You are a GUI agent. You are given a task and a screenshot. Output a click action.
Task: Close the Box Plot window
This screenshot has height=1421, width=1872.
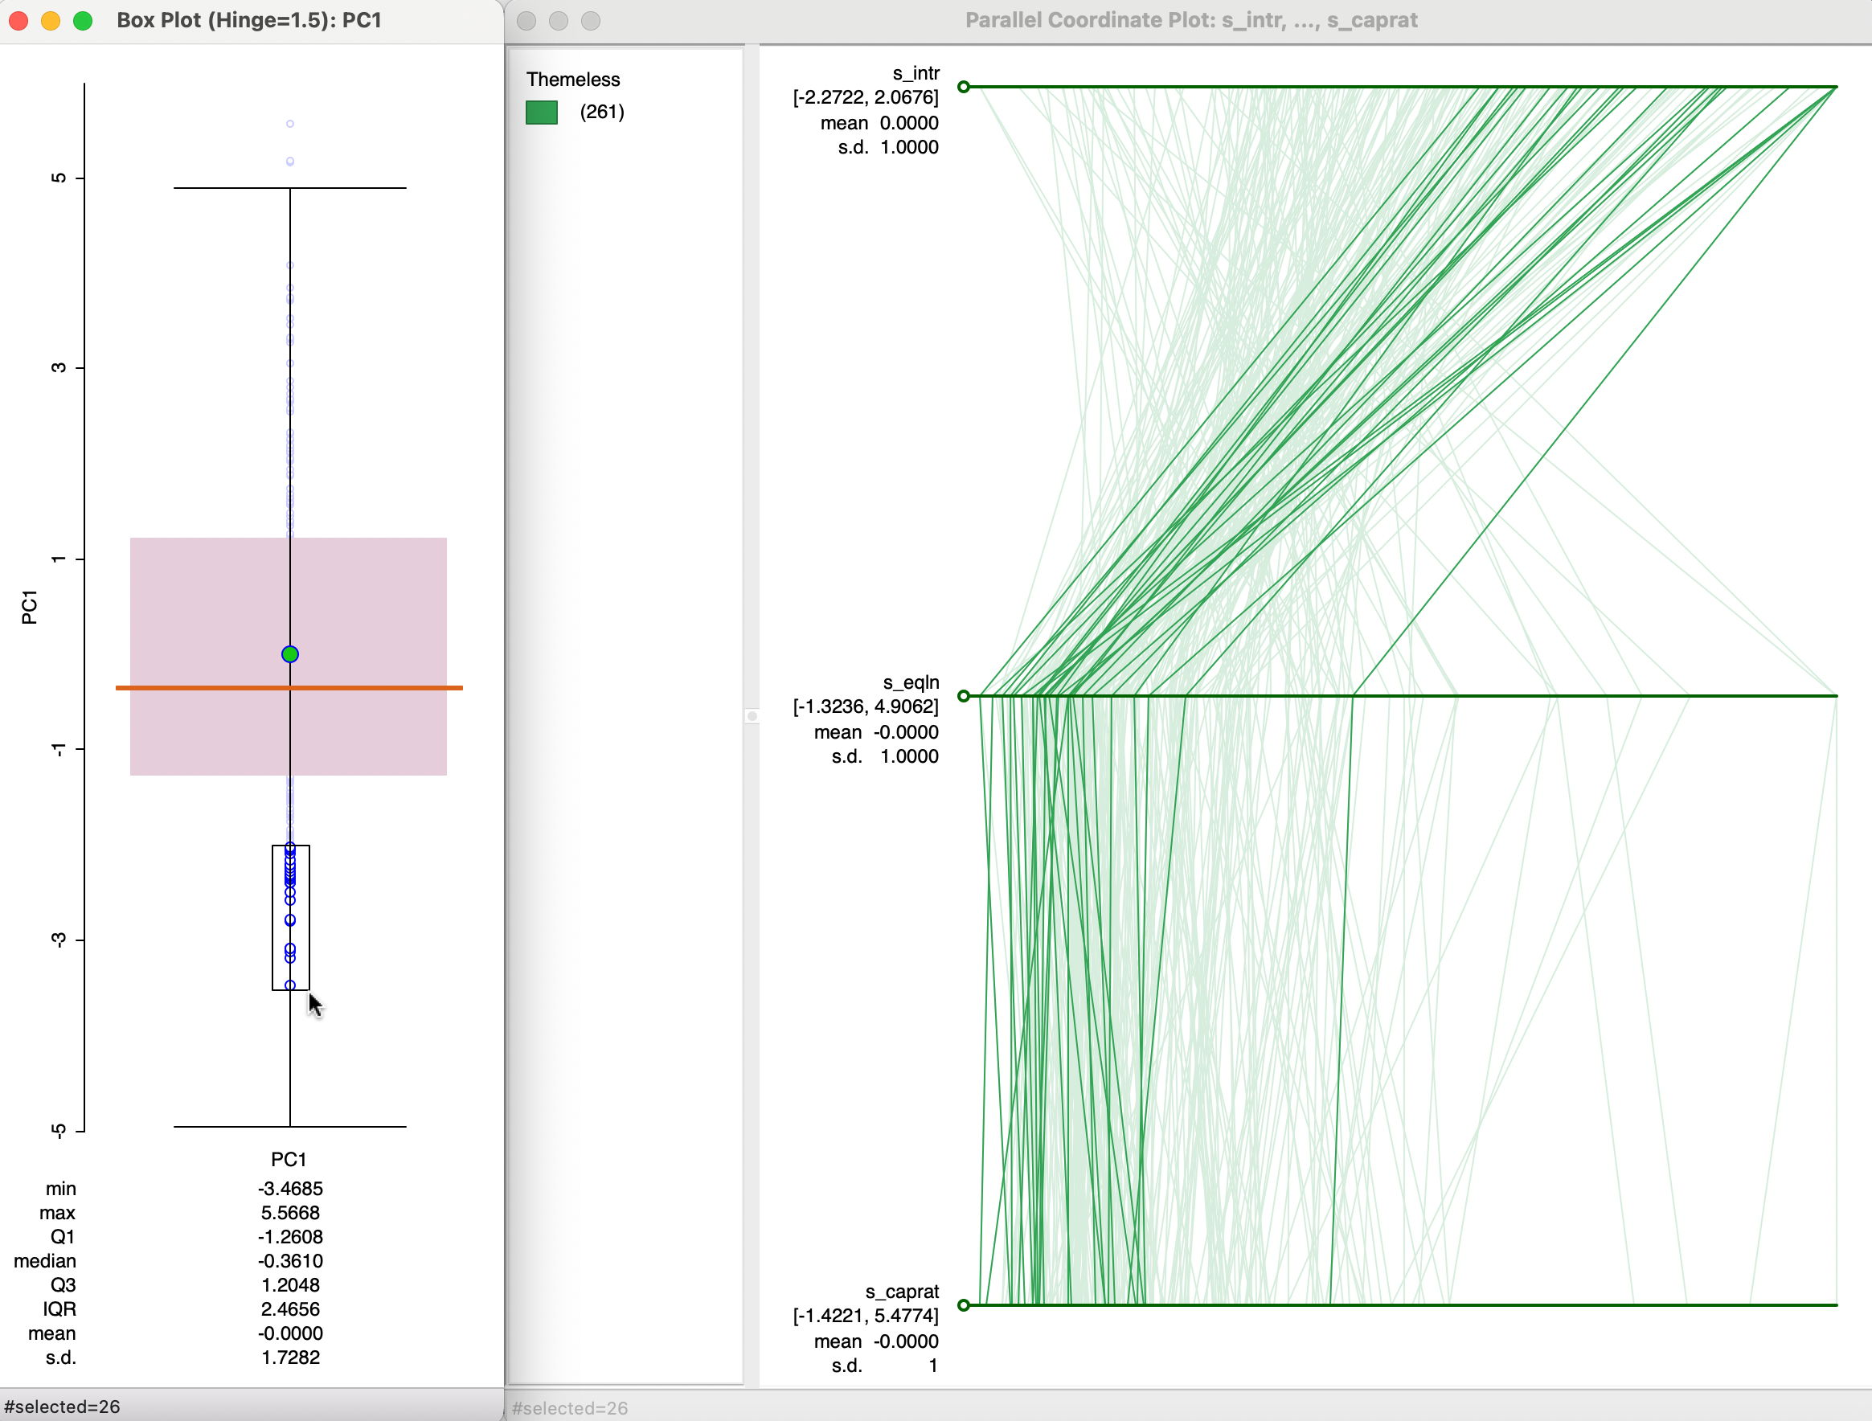click(18, 20)
